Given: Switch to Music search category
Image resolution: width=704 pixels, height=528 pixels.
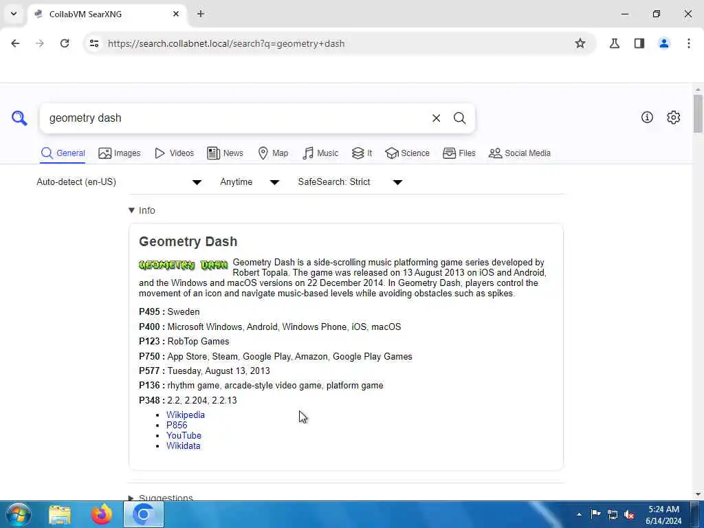Looking at the screenshot, I should pyautogui.click(x=320, y=153).
